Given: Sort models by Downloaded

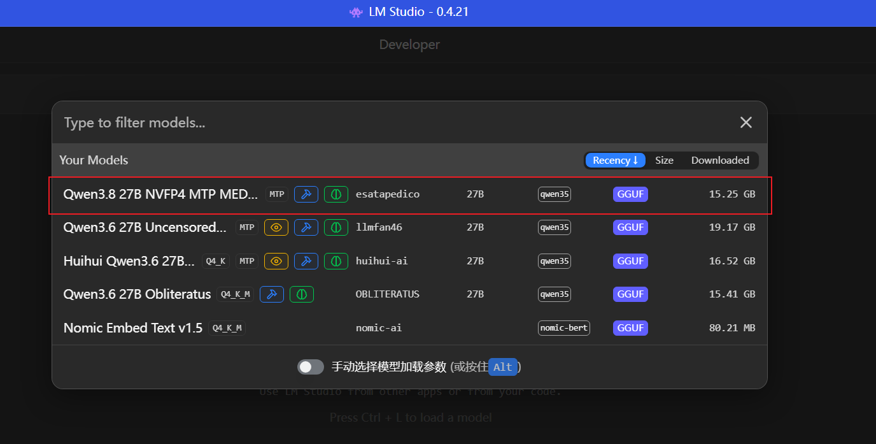Looking at the screenshot, I should pyautogui.click(x=720, y=161).
